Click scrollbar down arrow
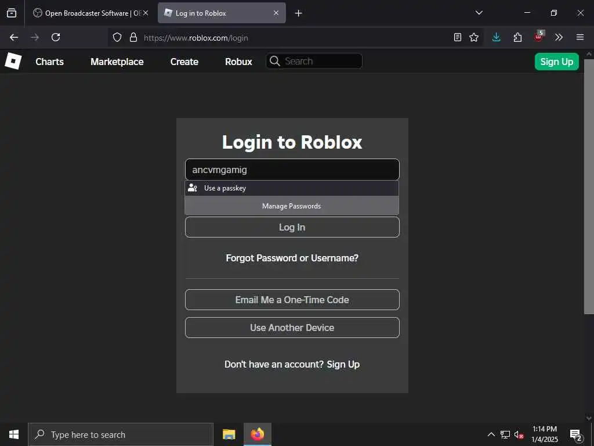 pos(589,418)
